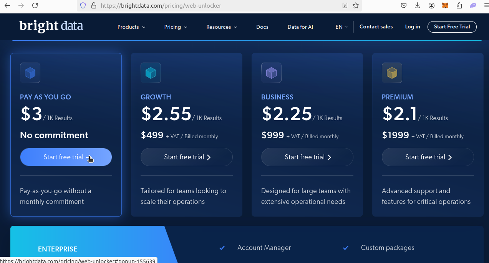Click the No commitment text
The height and width of the screenshot is (263, 489).
point(54,135)
